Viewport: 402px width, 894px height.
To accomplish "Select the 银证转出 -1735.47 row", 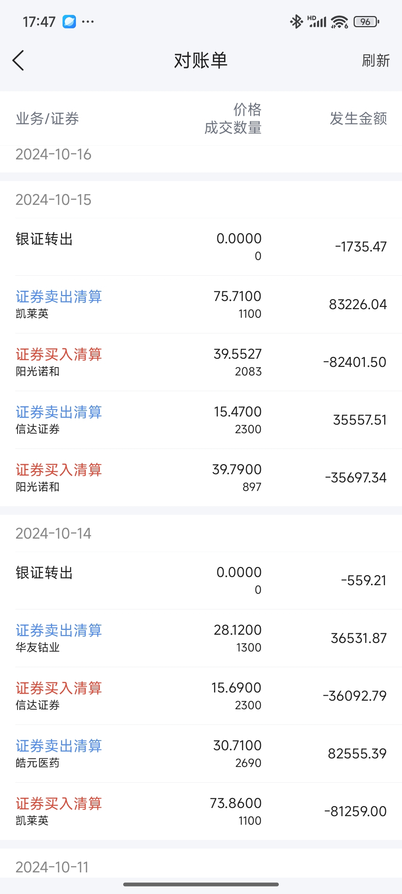I will pos(201,247).
